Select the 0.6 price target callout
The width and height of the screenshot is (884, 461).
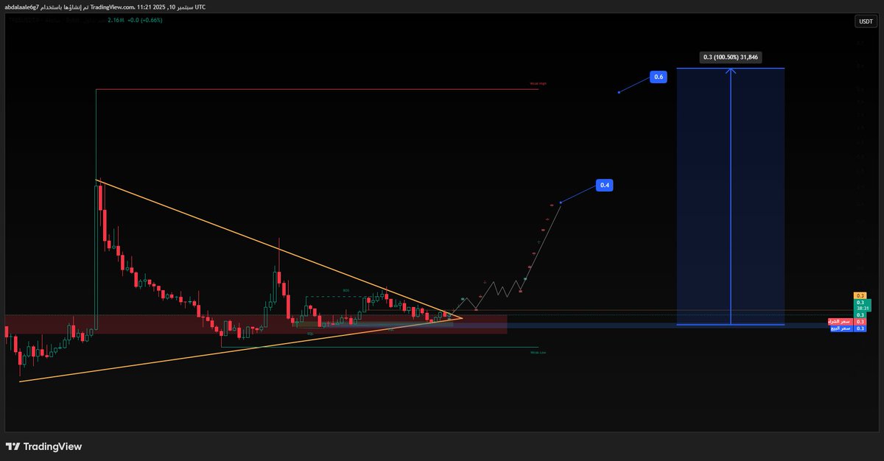pyautogui.click(x=658, y=77)
